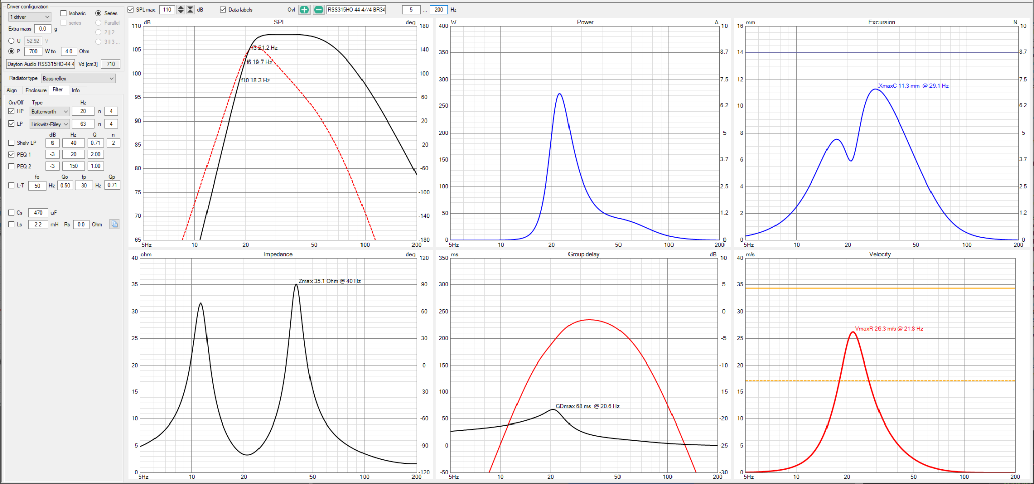Image resolution: width=1034 pixels, height=484 pixels.
Task: Click the 4.0 Ohm impedance field
Action: click(69, 51)
